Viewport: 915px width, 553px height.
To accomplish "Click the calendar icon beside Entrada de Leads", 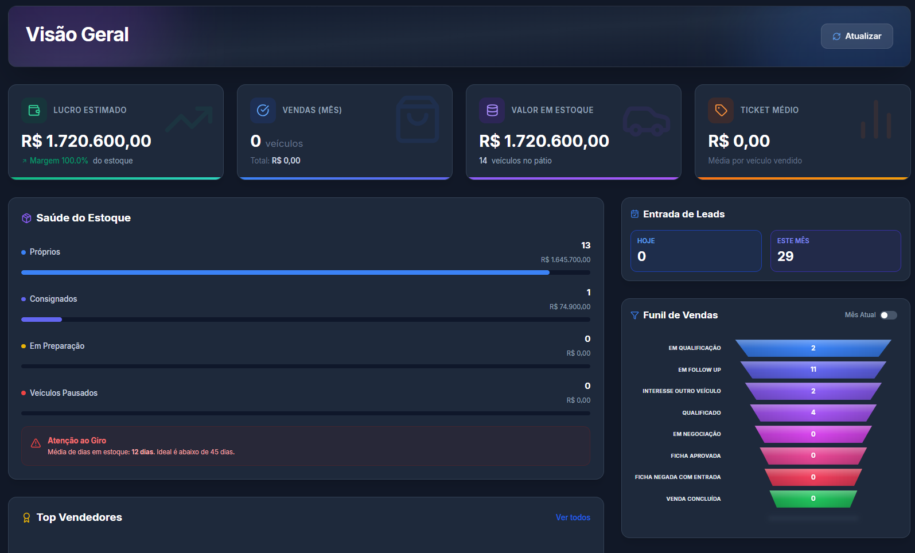I will pos(634,214).
